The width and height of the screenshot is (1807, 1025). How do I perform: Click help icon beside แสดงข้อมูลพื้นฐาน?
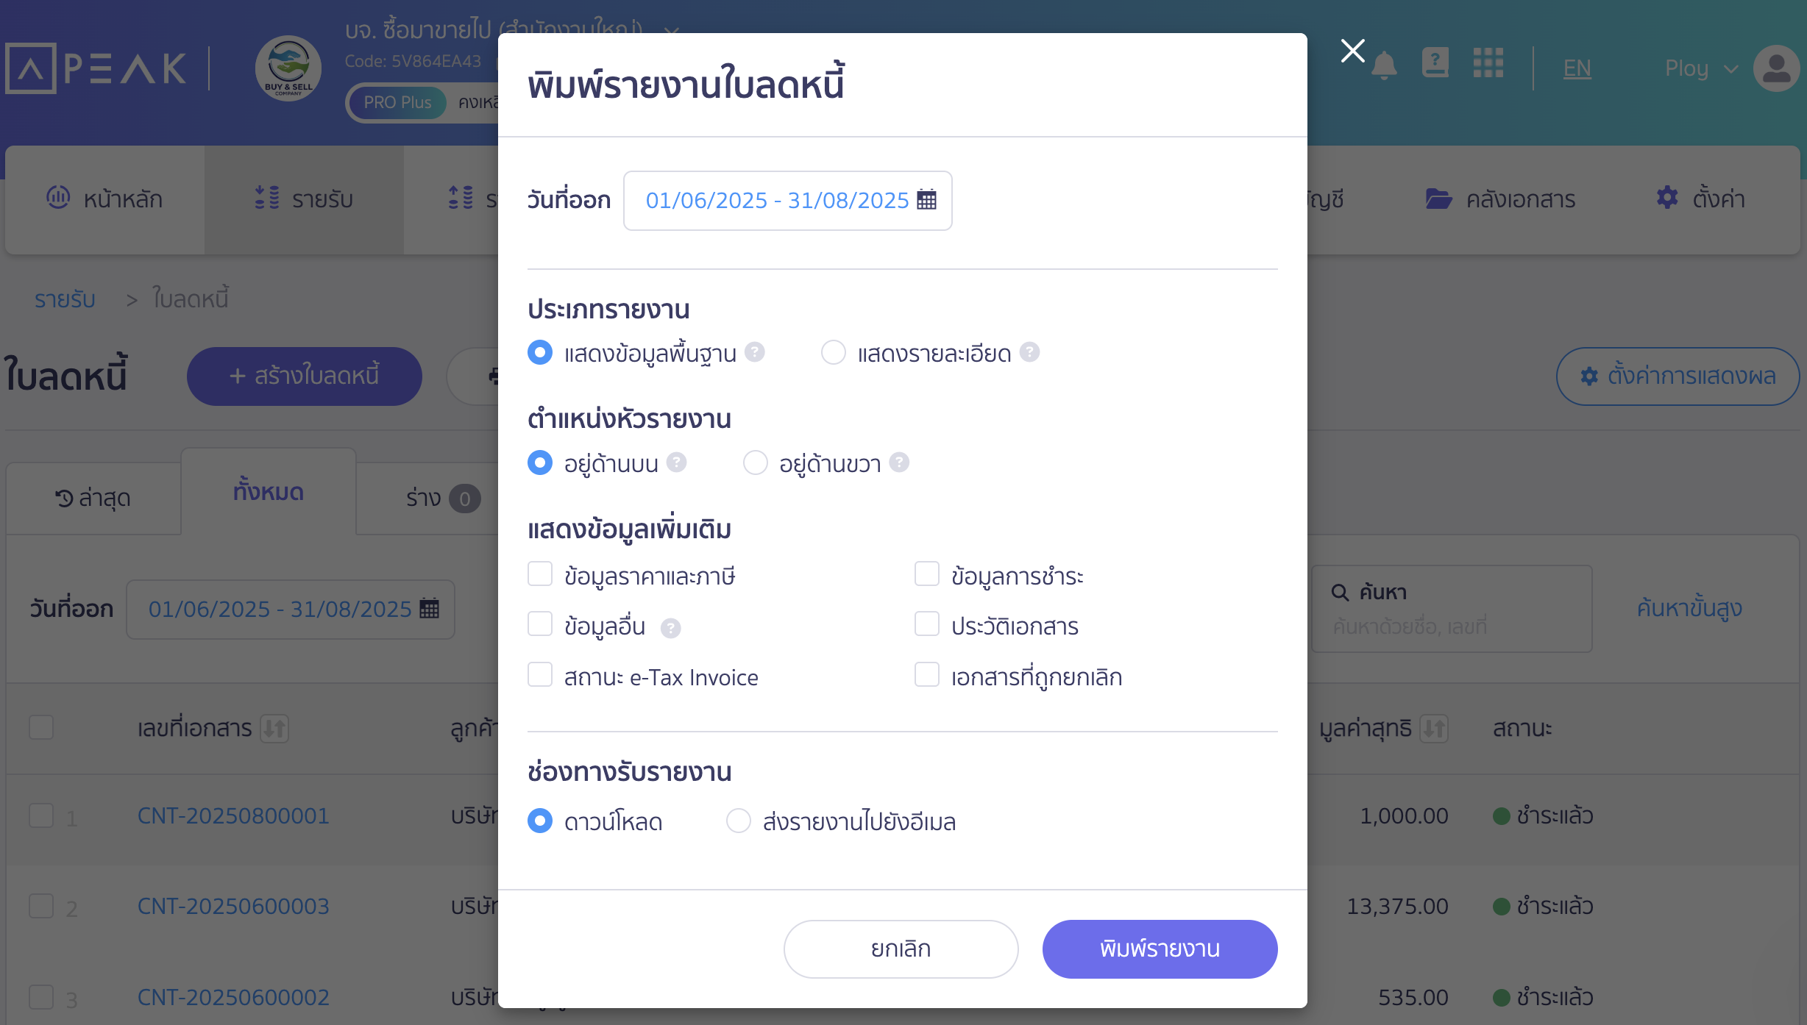coord(754,352)
